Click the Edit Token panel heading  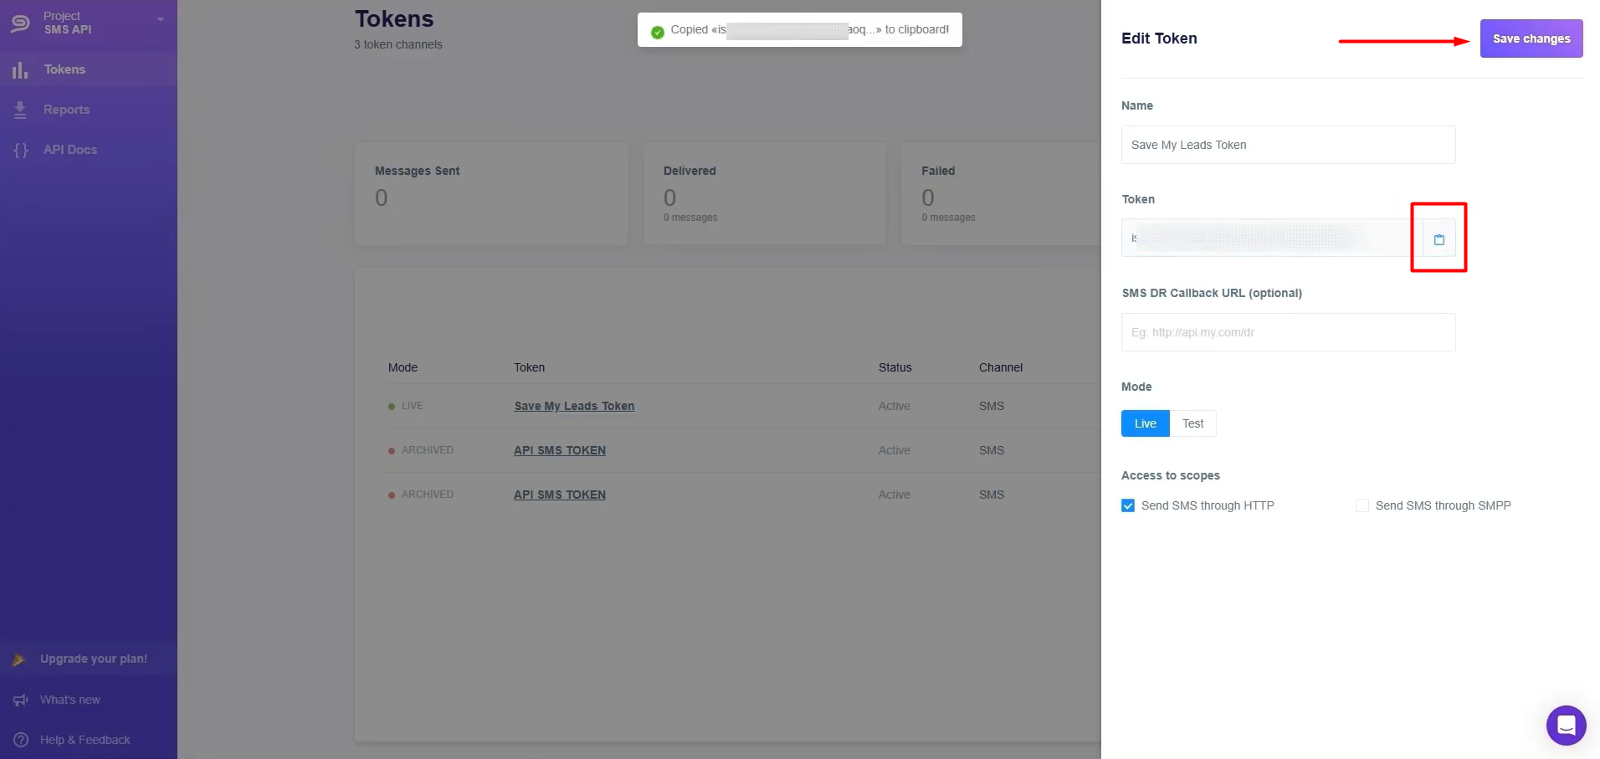[1159, 38]
